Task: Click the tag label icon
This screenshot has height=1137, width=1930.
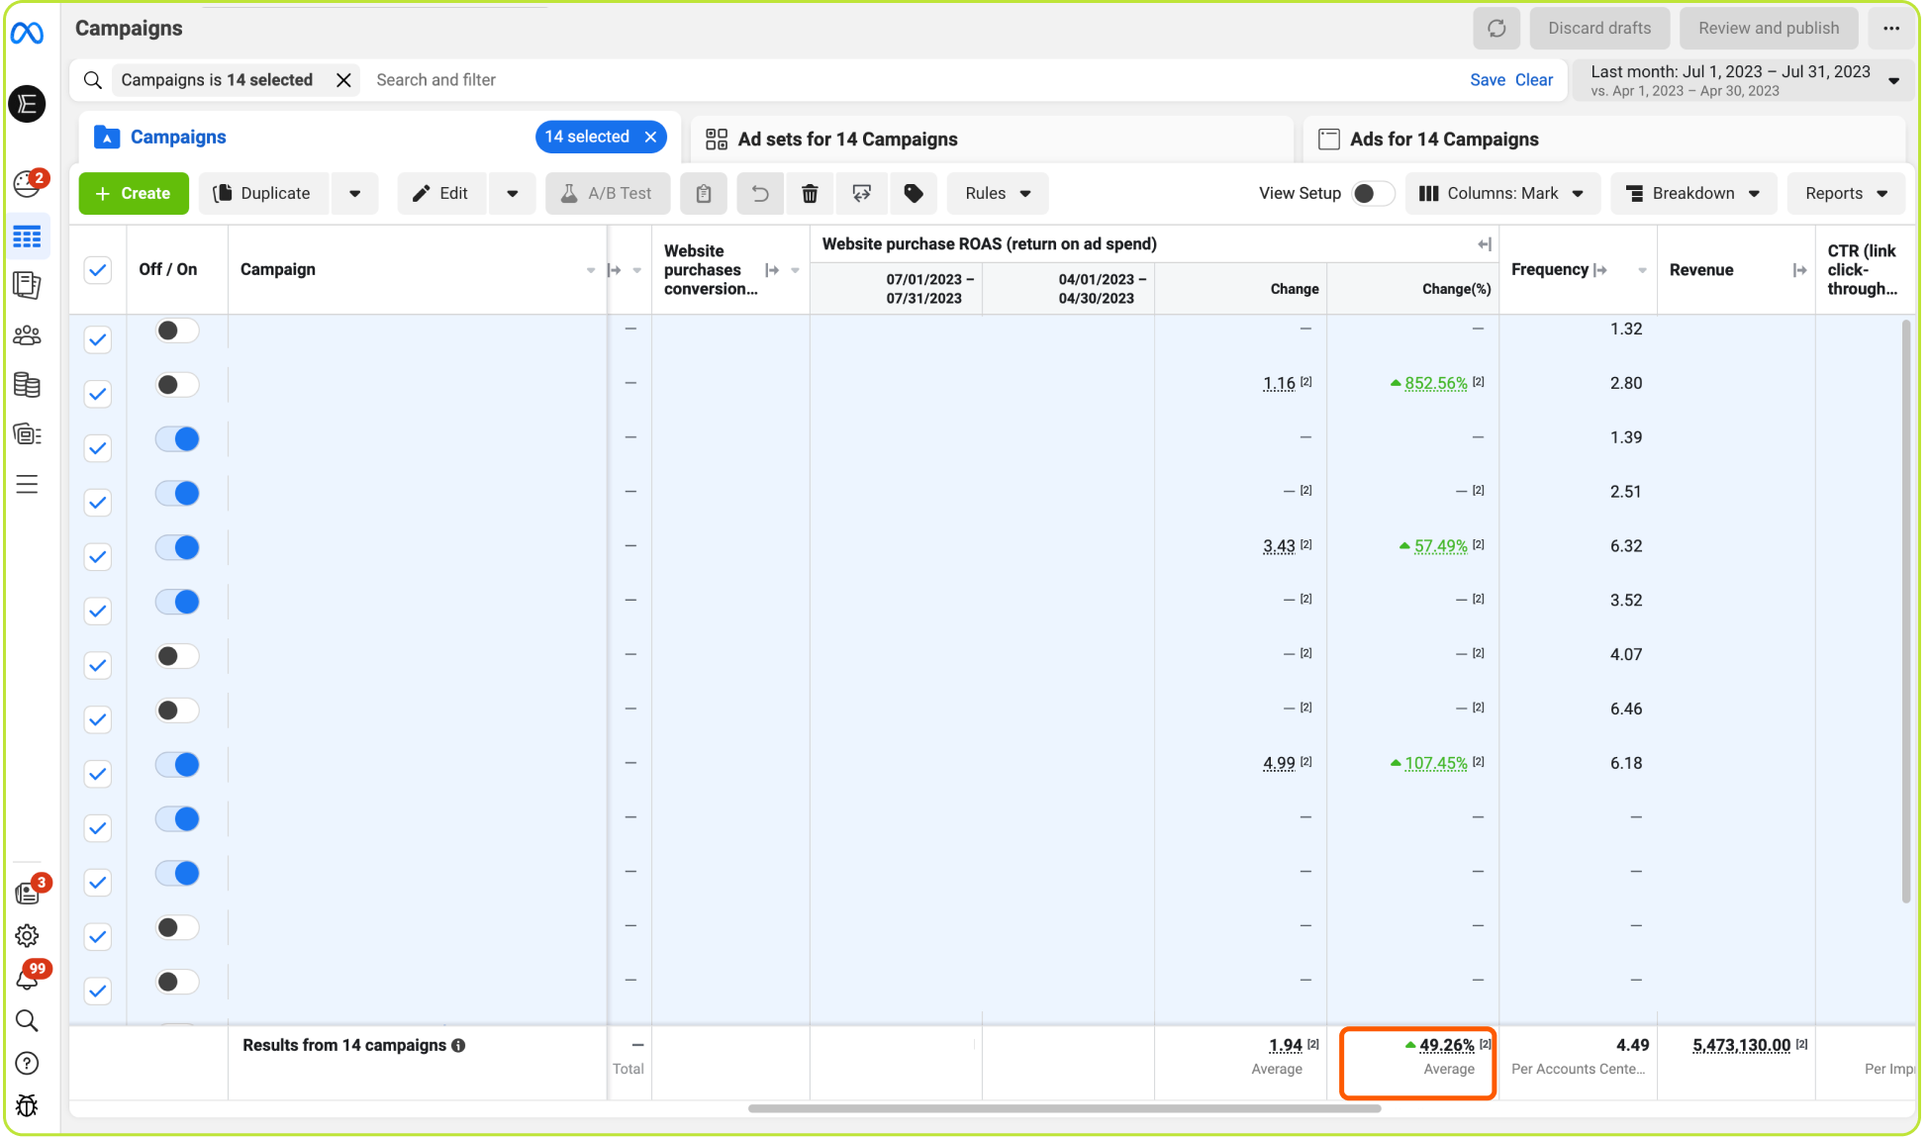Action: 914,193
